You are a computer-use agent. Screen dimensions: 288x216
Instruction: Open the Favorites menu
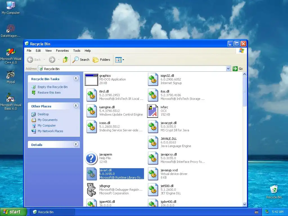coord(62,51)
